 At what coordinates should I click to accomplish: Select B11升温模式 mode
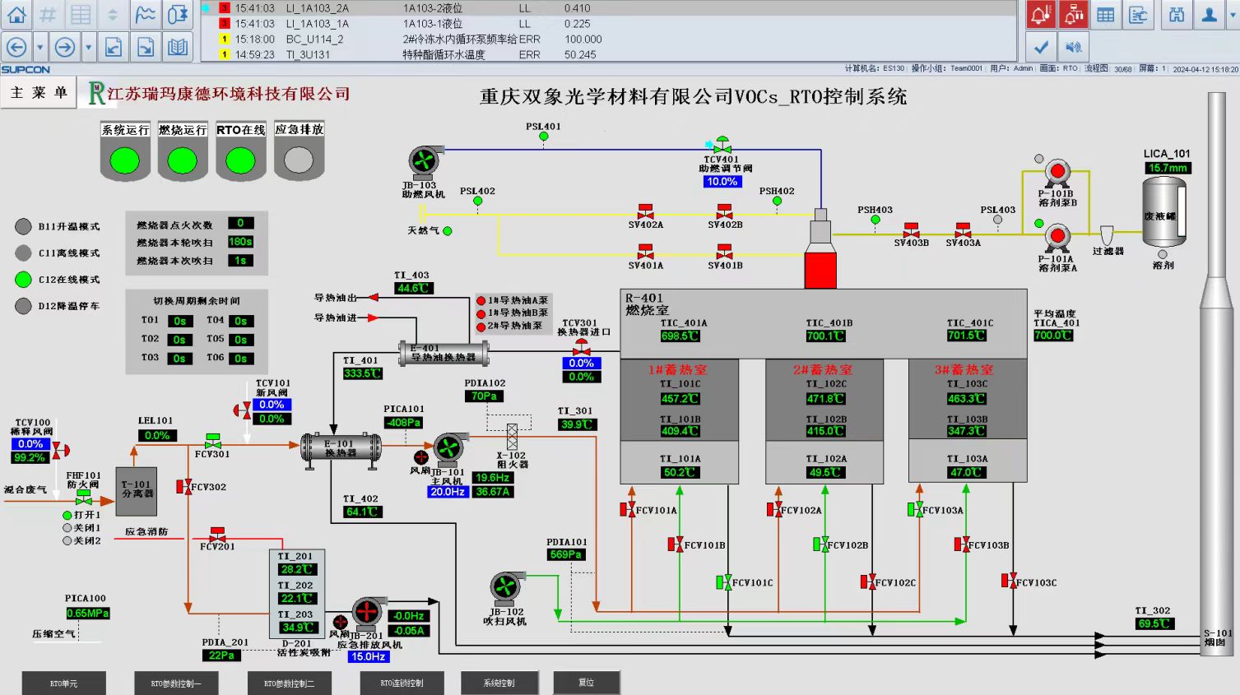[x=24, y=226]
